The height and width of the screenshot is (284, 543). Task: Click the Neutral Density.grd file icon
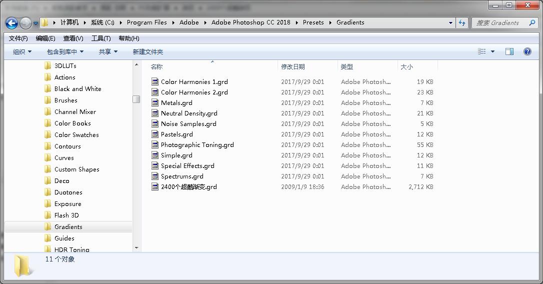point(155,113)
